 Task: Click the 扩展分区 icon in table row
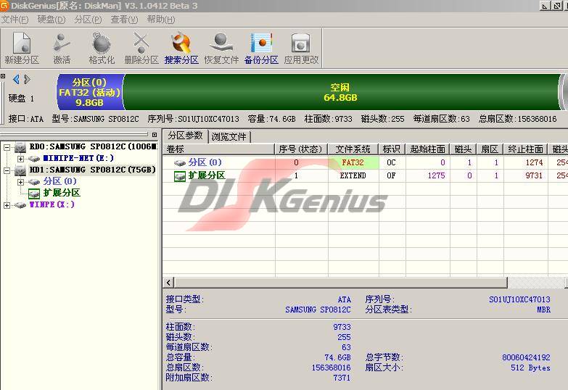tap(180, 176)
